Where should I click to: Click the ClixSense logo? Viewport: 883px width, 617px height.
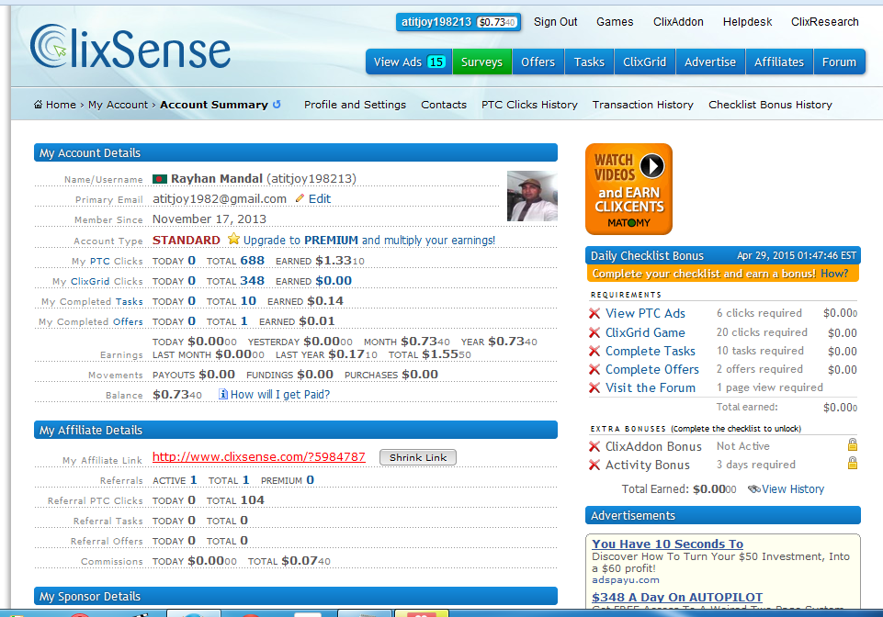pos(129,48)
